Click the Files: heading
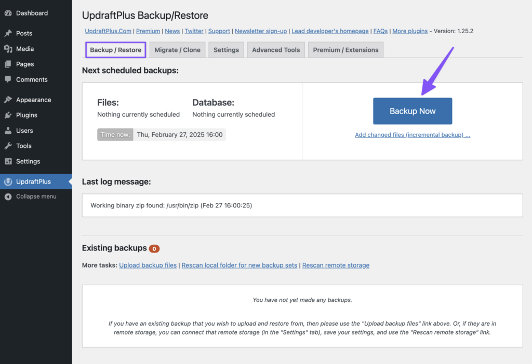The width and height of the screenshot is (532, 364). [108, 103]
